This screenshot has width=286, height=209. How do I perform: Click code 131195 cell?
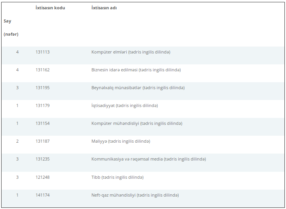pos(43,88)
